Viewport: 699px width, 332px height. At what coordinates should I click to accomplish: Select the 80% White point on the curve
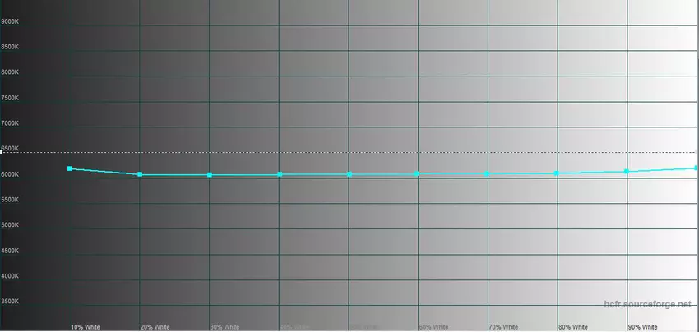pos(557,173)
